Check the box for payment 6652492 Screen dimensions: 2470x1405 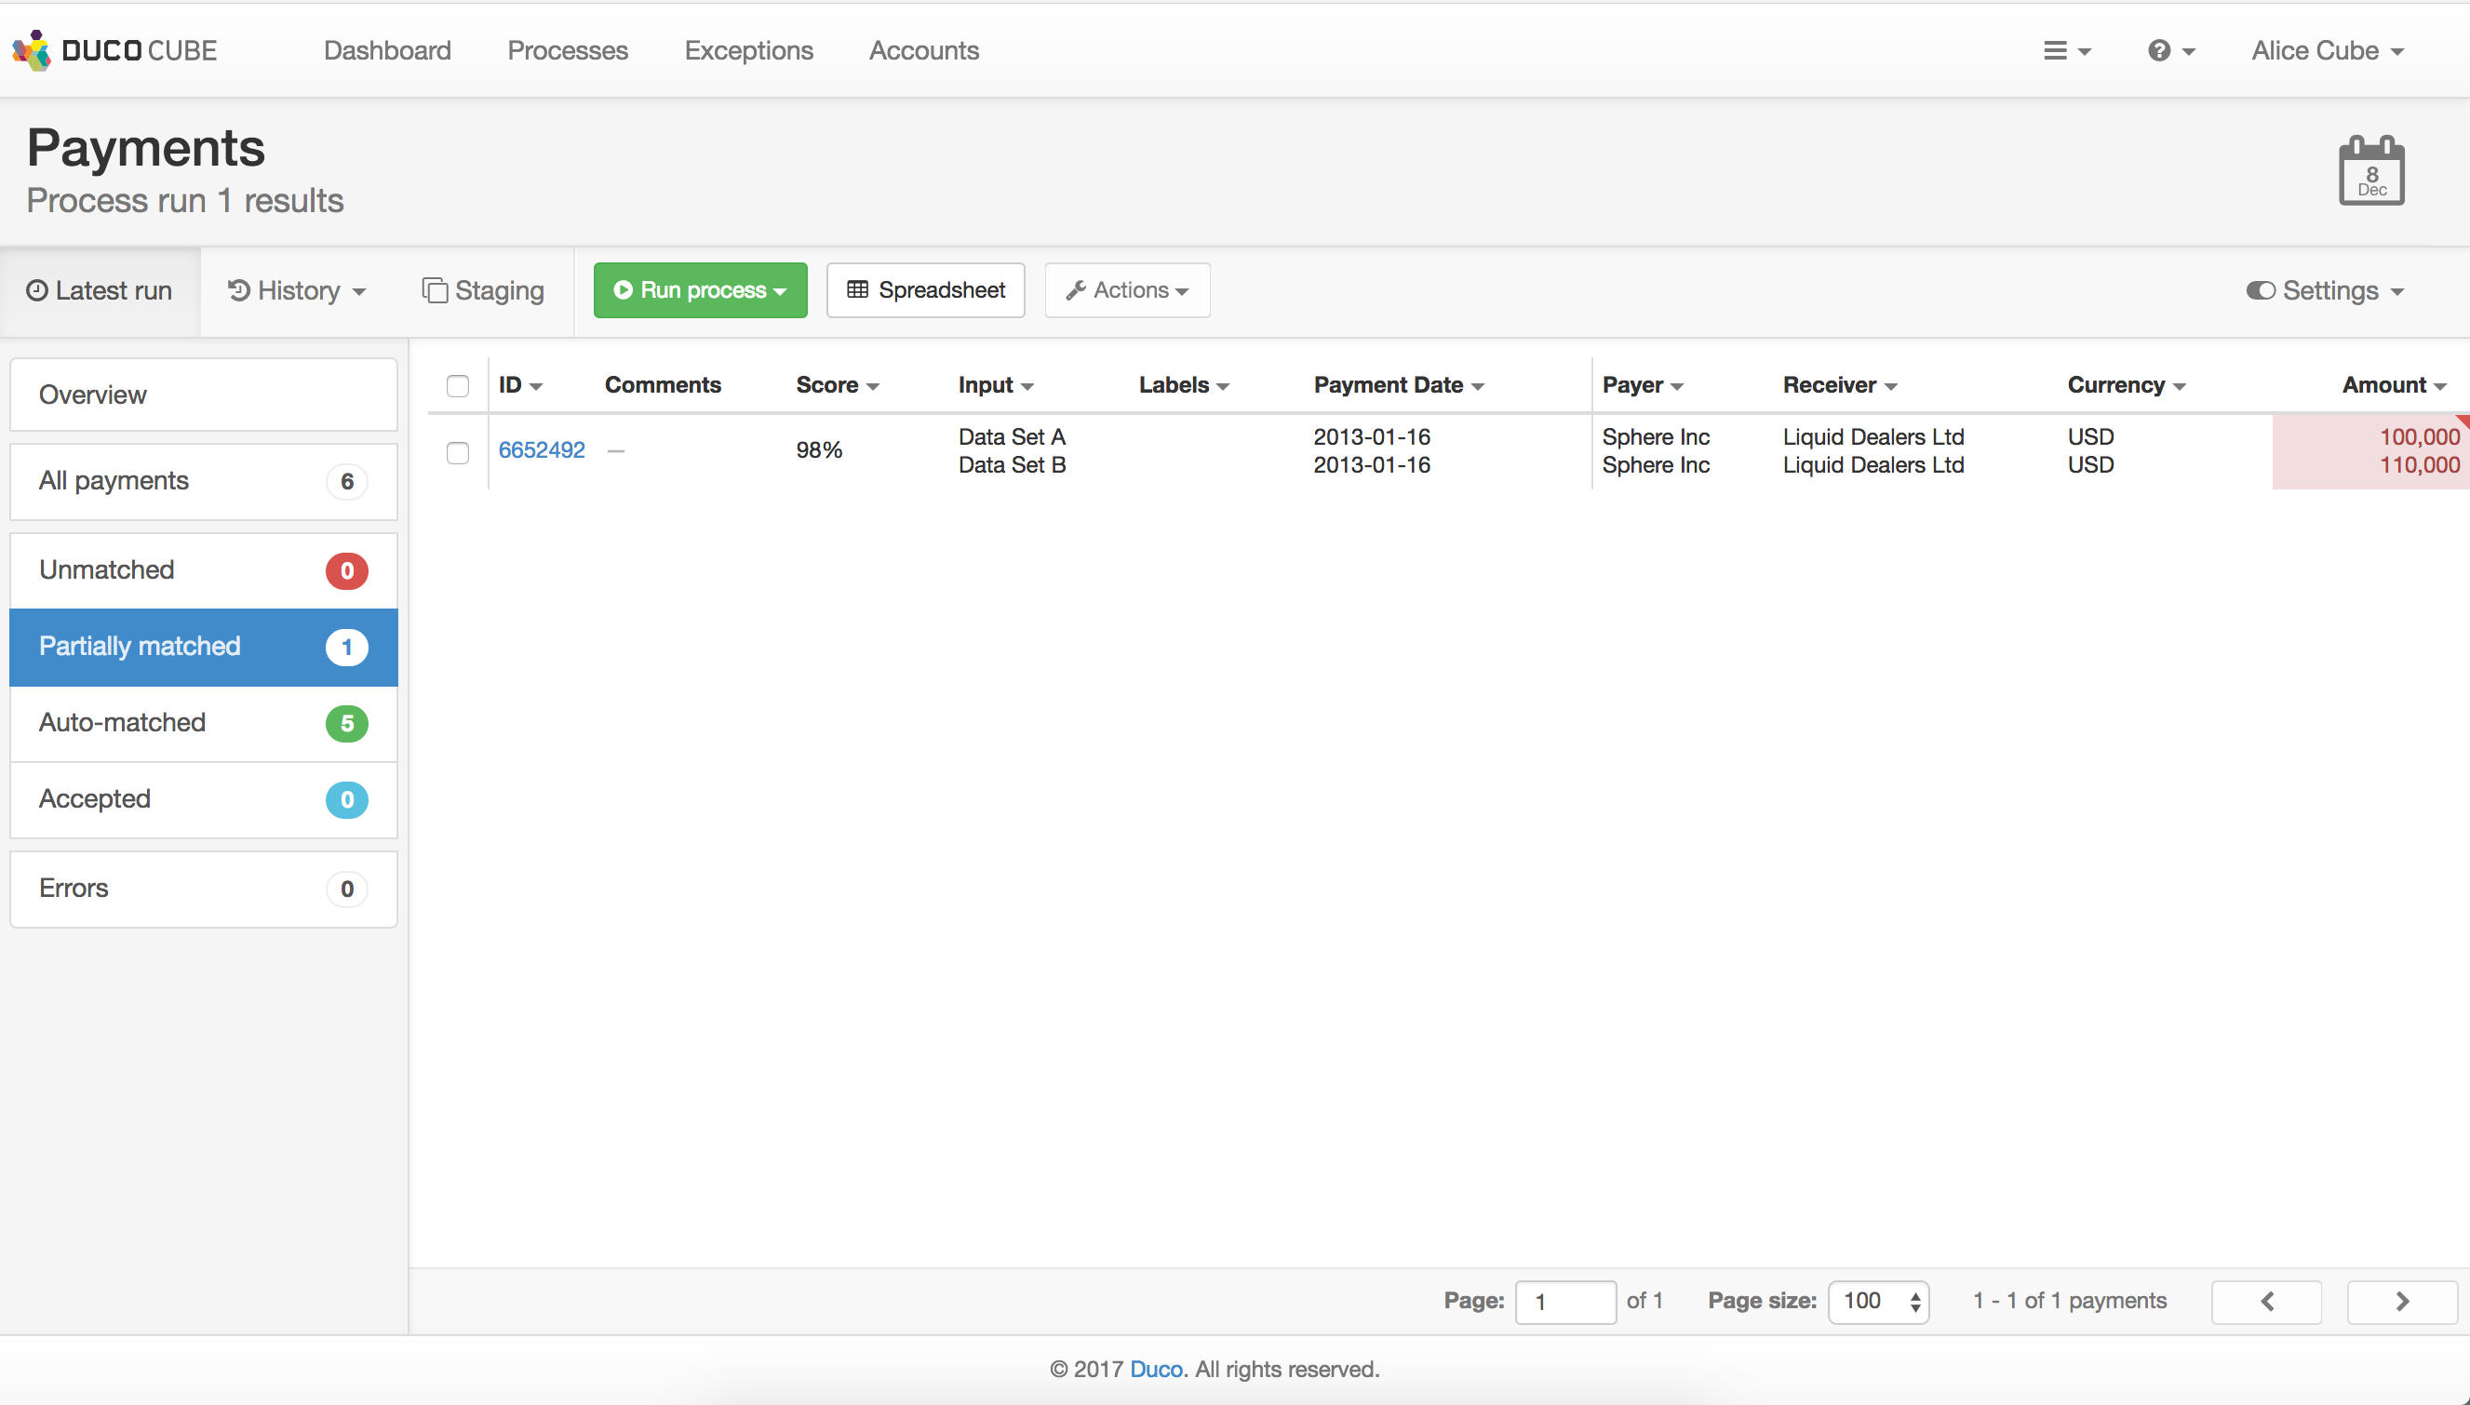(x=458, y=452)
